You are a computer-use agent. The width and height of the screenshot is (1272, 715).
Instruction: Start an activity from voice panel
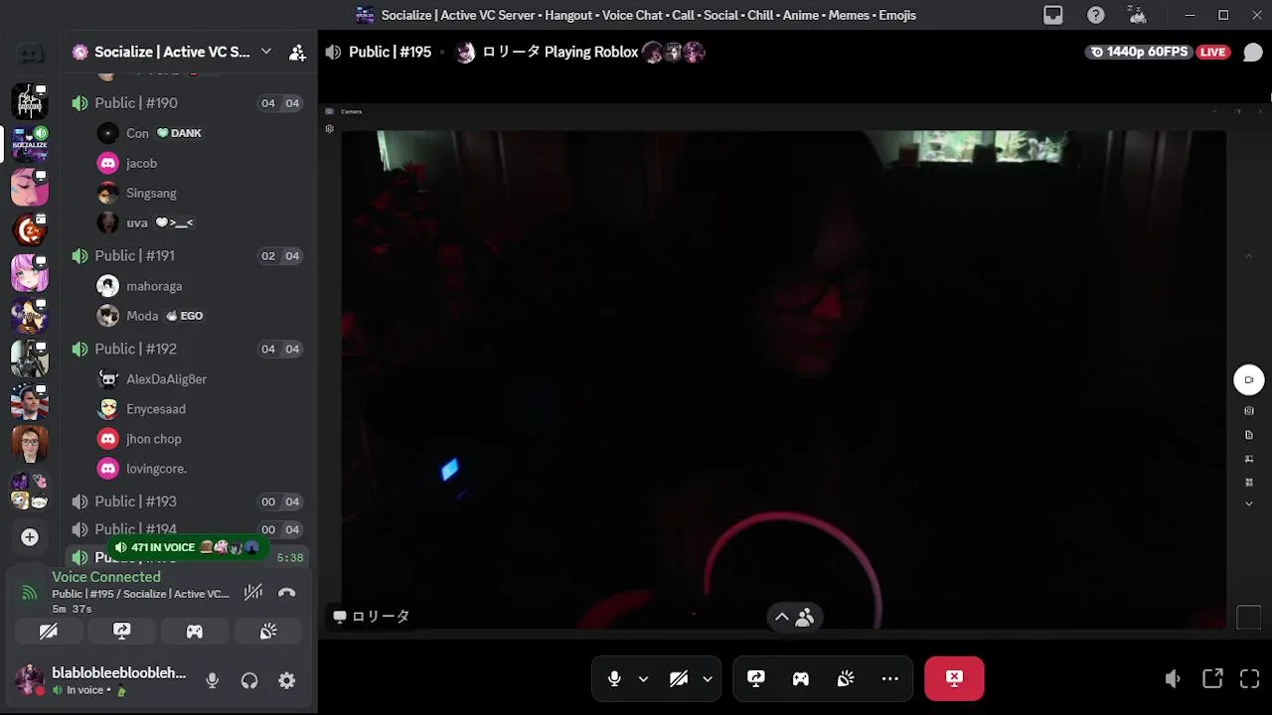(x=195, y=631)
